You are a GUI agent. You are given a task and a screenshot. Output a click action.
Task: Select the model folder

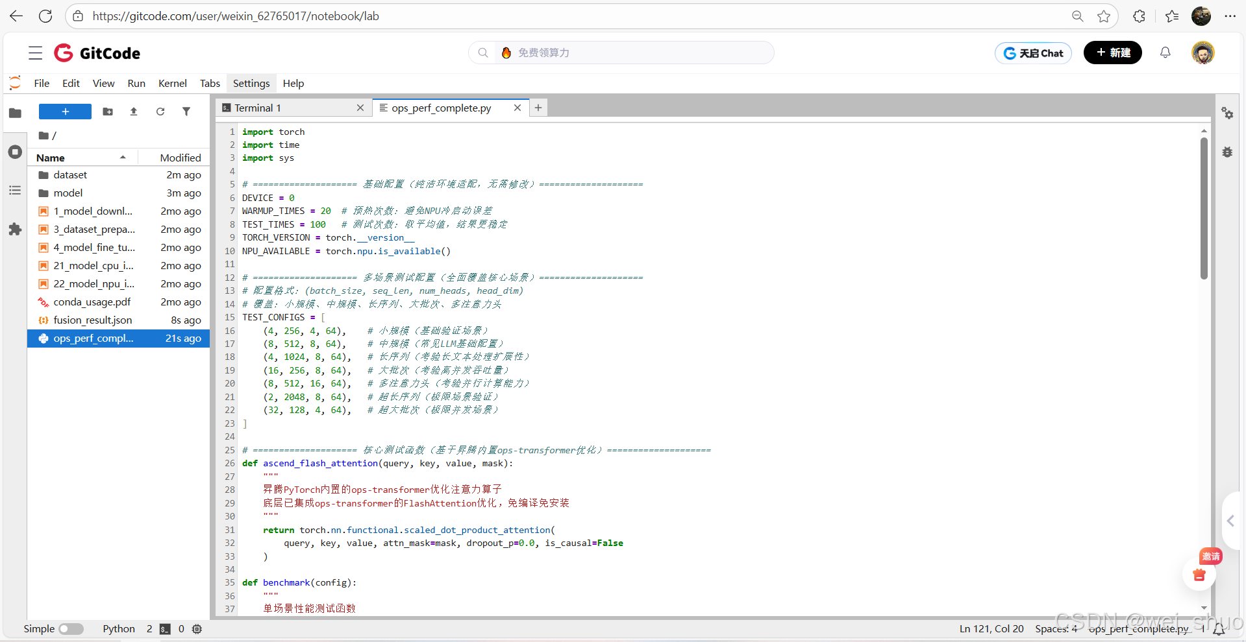click(119, 193)
